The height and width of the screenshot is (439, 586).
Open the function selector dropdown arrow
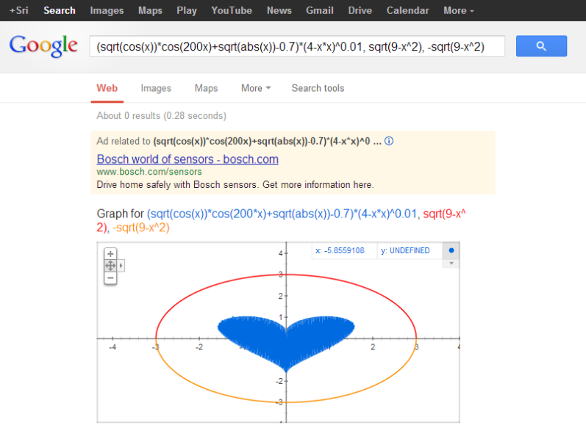point(451,264)
